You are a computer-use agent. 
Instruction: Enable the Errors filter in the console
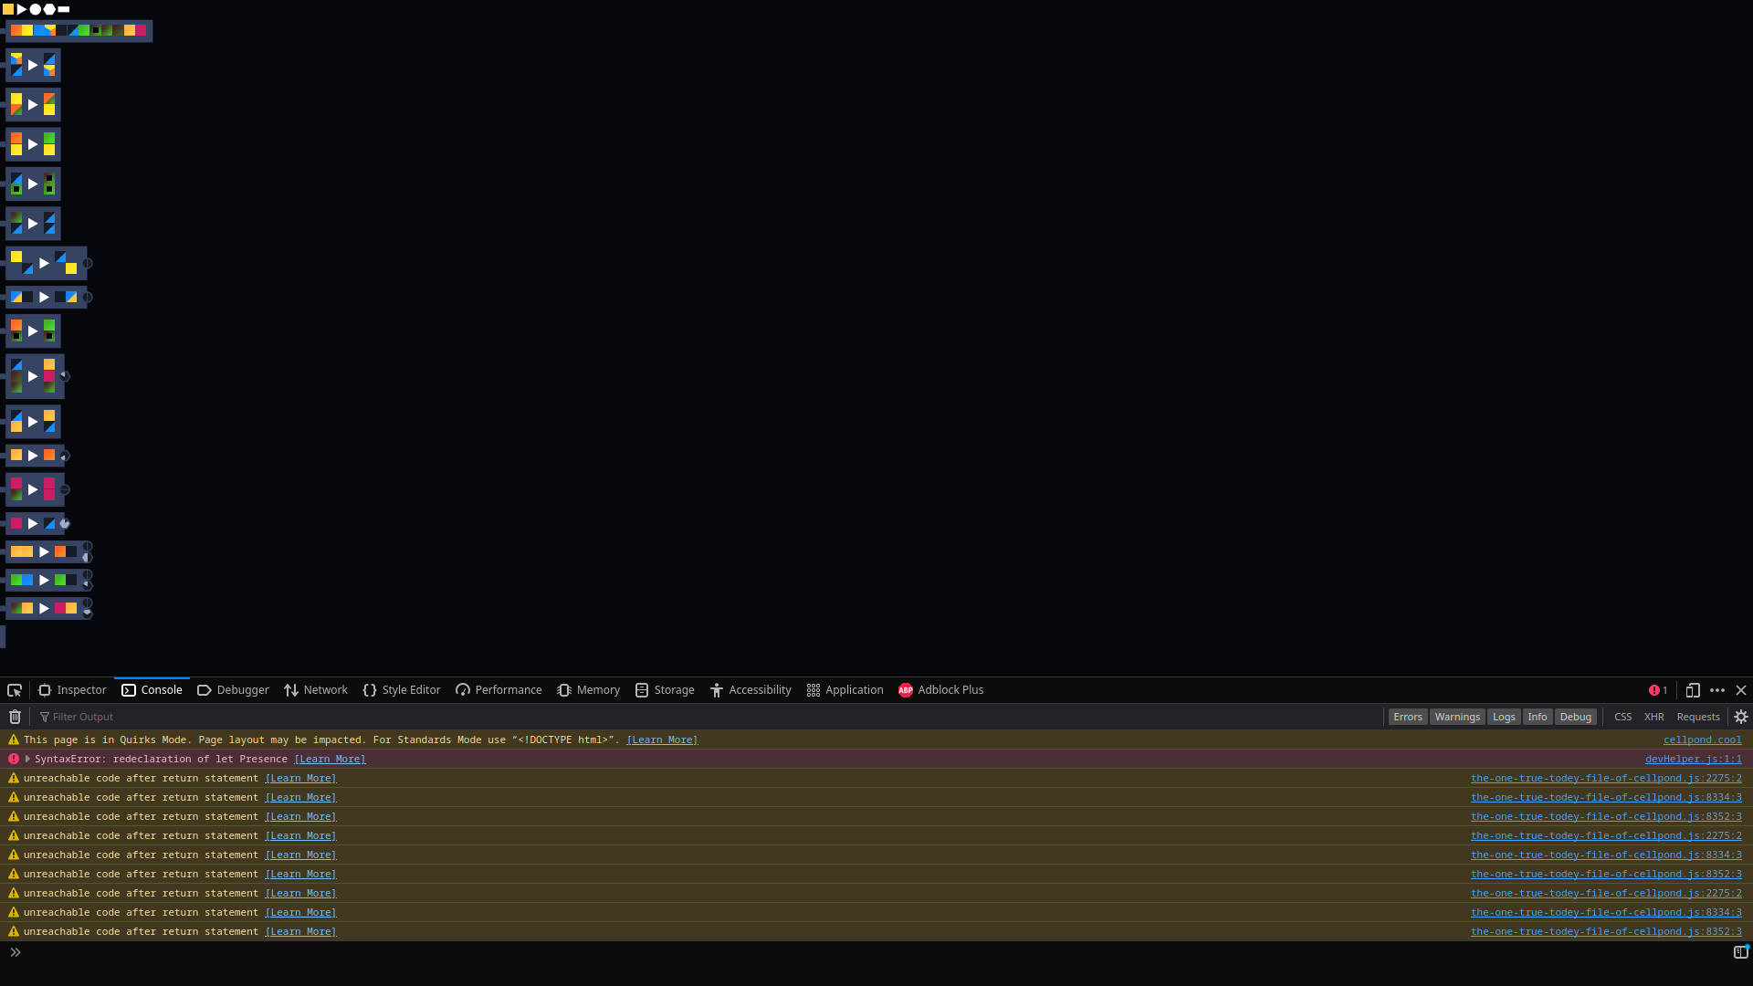coord(1407,717)
